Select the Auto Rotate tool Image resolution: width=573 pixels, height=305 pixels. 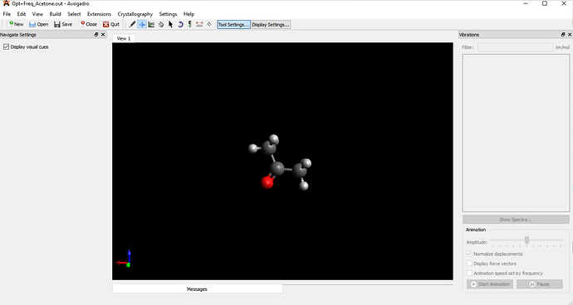point(180,24)
